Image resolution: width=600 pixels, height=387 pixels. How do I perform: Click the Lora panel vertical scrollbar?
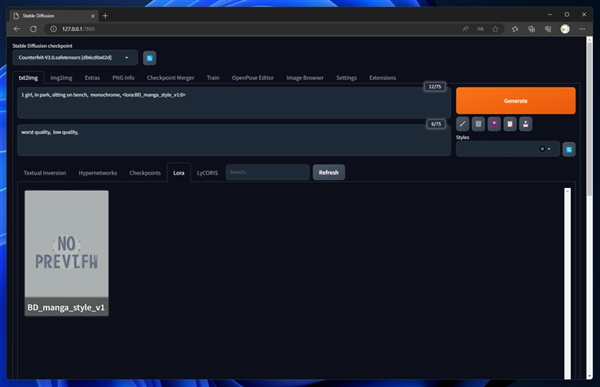pos(568,284)
